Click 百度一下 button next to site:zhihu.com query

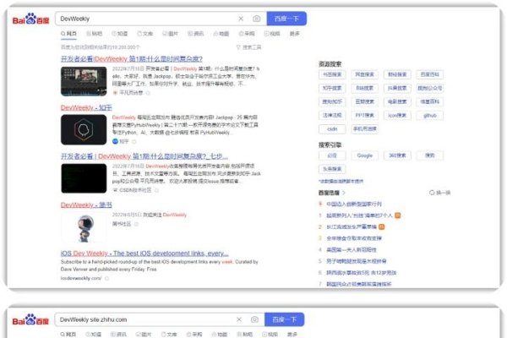pyautogui.click(x=284, y=319)
